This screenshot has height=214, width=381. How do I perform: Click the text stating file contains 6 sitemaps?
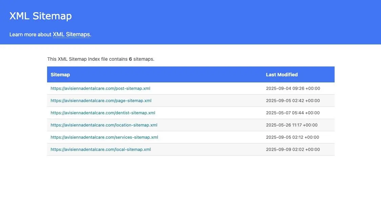tap(101, 59)
